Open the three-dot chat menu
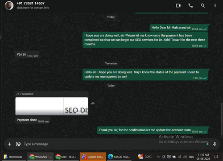The width and height of the screenshot is (223, 161). [215, 6]
